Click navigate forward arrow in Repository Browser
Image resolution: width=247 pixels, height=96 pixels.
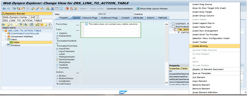pyautogui.click(x=11, y=25)
